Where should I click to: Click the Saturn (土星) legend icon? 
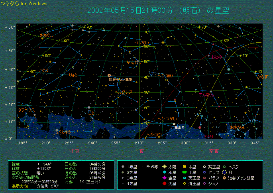pyautogui.click(x=185, y=172)
